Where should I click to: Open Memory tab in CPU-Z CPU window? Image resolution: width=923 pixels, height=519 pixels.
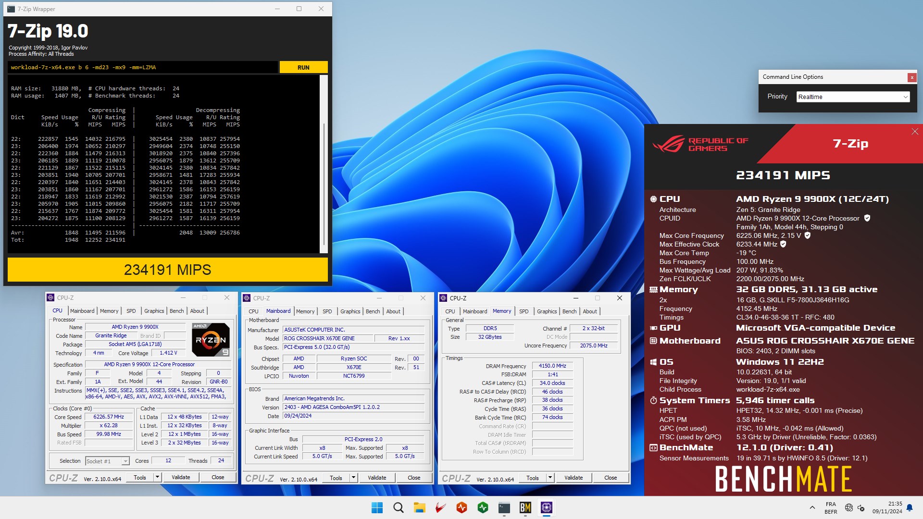pos(109,311)
